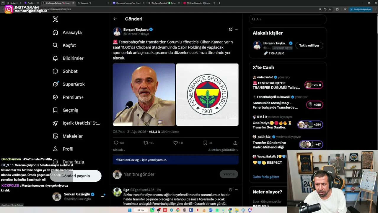Bookmark the post showing 31 bookmarks
Screen dimensions: 378x213
point(205,143)
